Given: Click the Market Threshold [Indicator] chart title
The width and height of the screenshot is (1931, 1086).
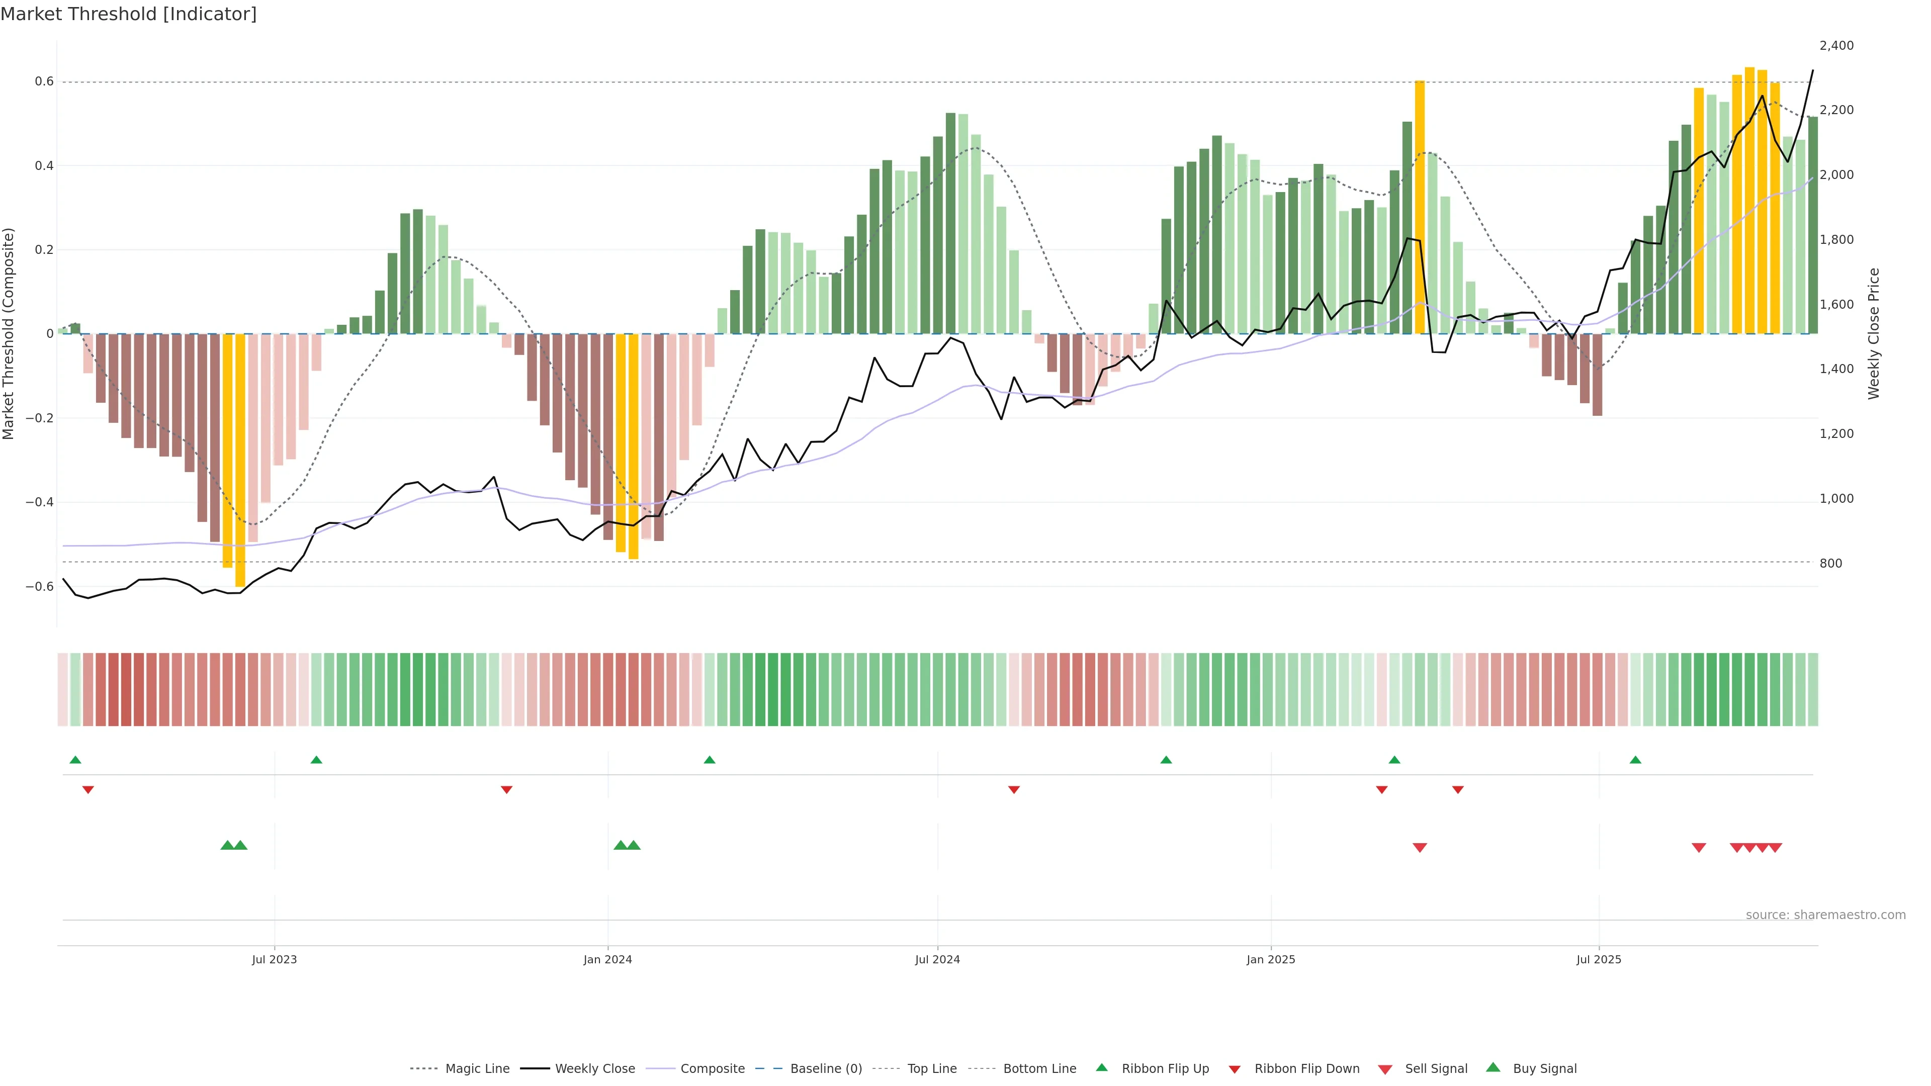Looking at the screenshot, I should (128, 14).
